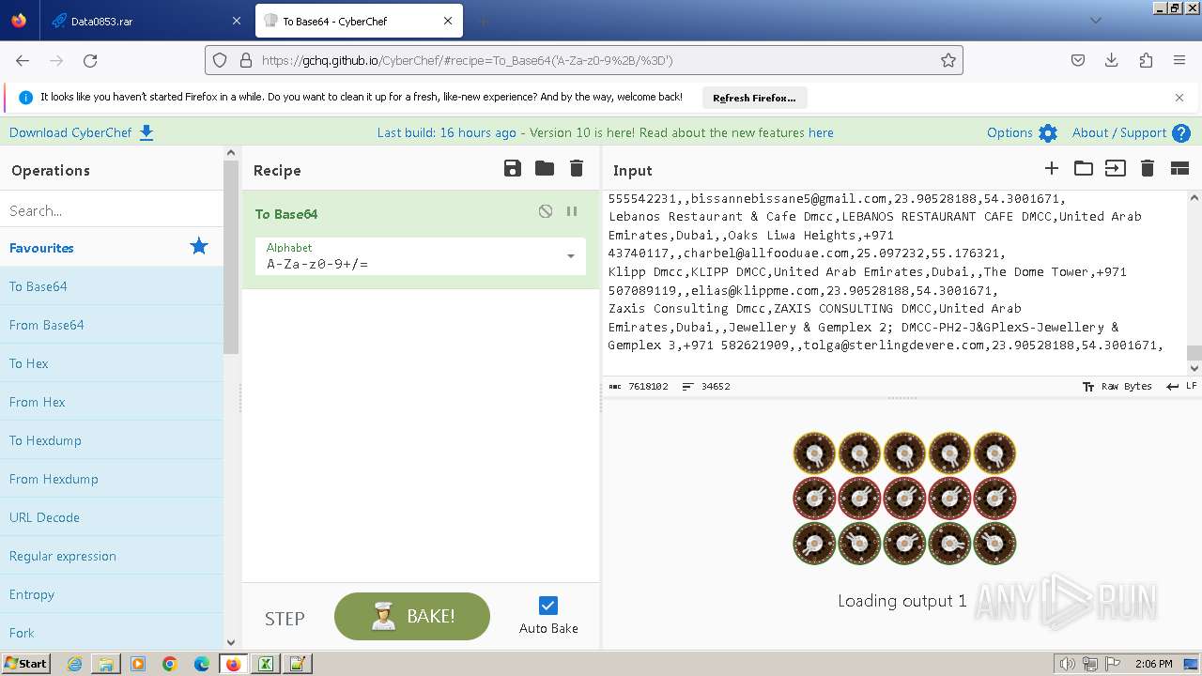Select the Fork operation

pos(112,633)
